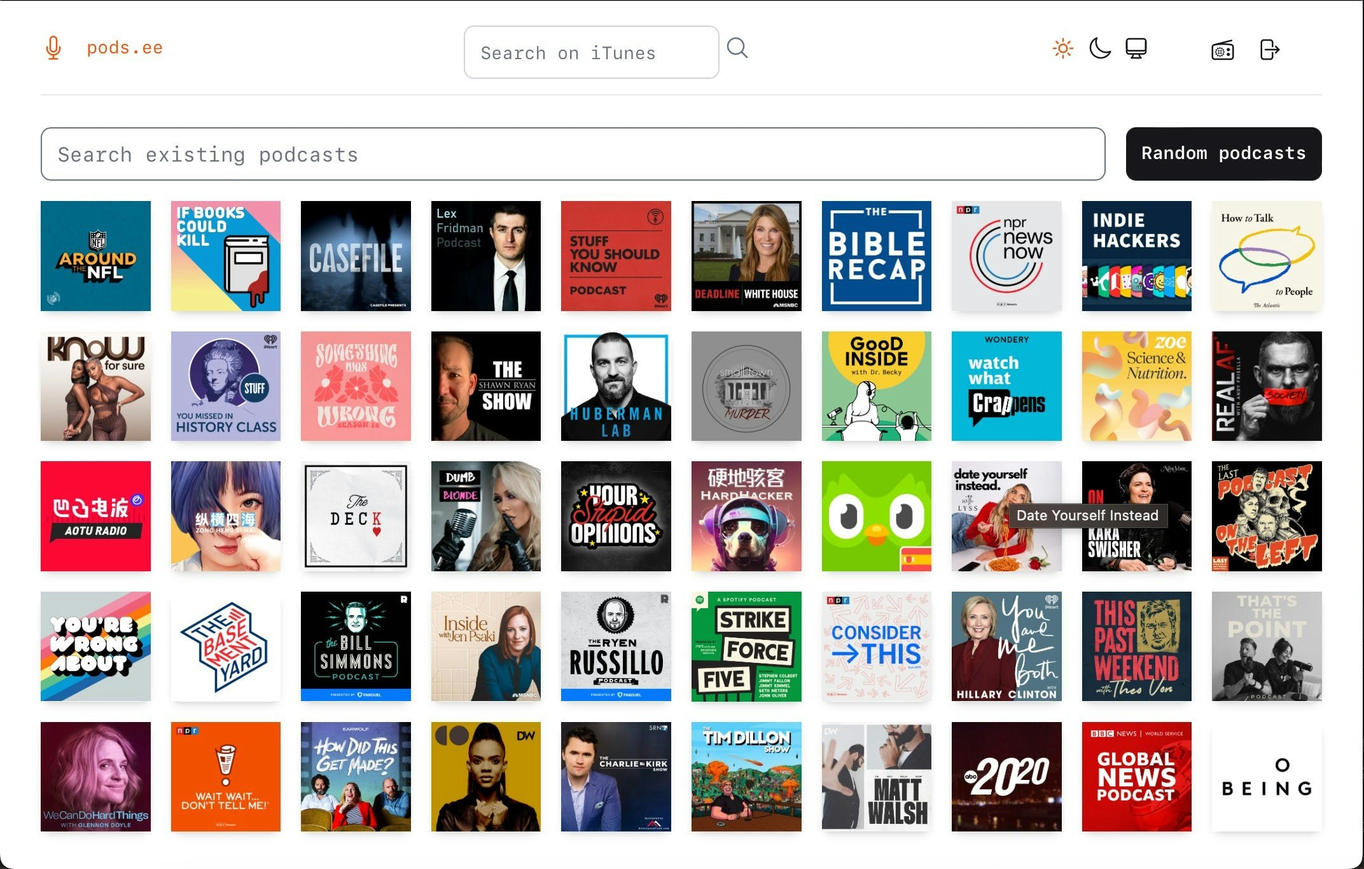Open The Bible Recap podcast cover
Screen dimensions: 1364x869
coord(876,256)
